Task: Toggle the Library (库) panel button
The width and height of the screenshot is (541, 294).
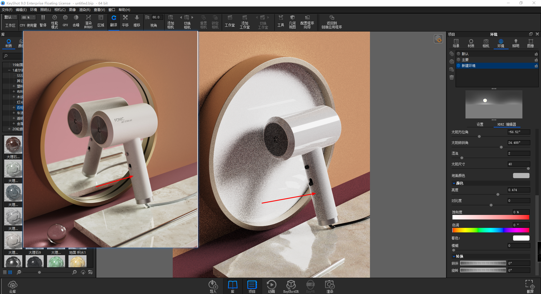Action: [233, 287]
